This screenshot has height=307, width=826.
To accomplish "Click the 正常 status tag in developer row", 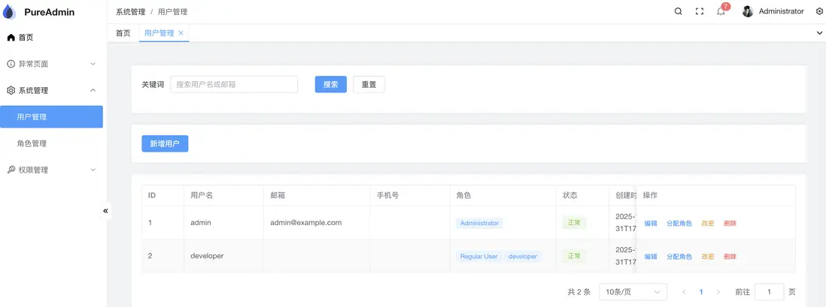I will point(574,257).
